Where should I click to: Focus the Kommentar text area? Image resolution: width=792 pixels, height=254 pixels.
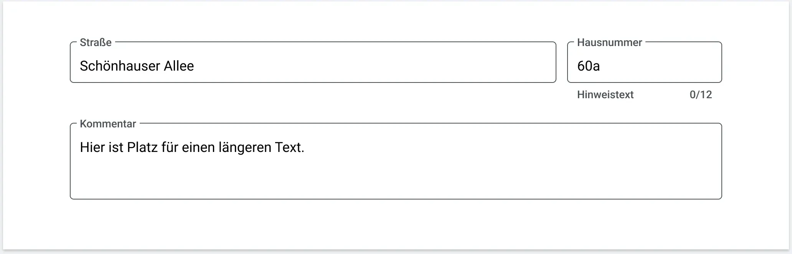point(396,161)
